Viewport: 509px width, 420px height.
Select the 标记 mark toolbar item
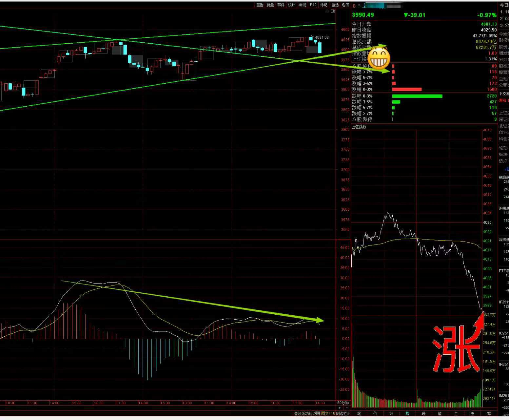[x=323, y=5]
